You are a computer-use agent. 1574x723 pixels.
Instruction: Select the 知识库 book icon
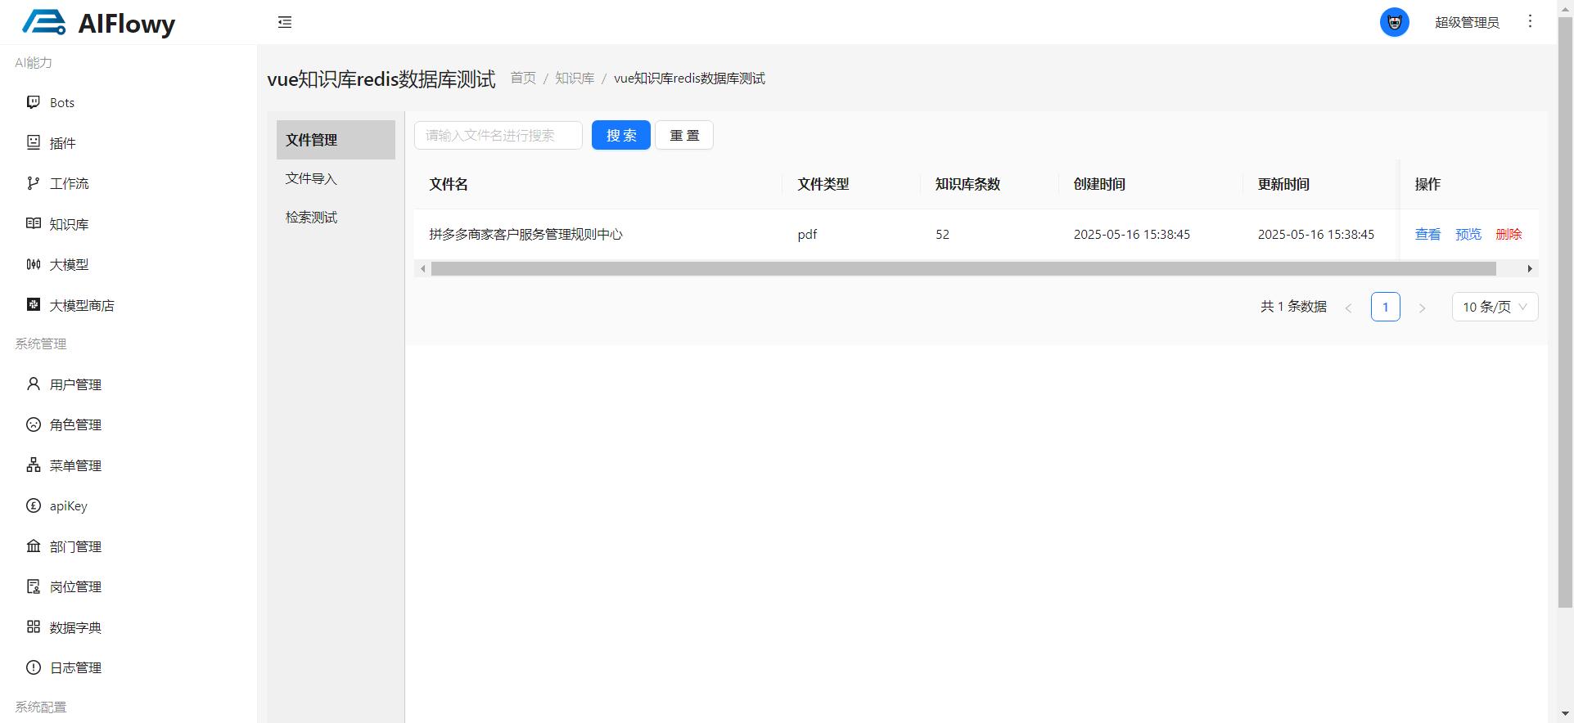coord(34,223)
